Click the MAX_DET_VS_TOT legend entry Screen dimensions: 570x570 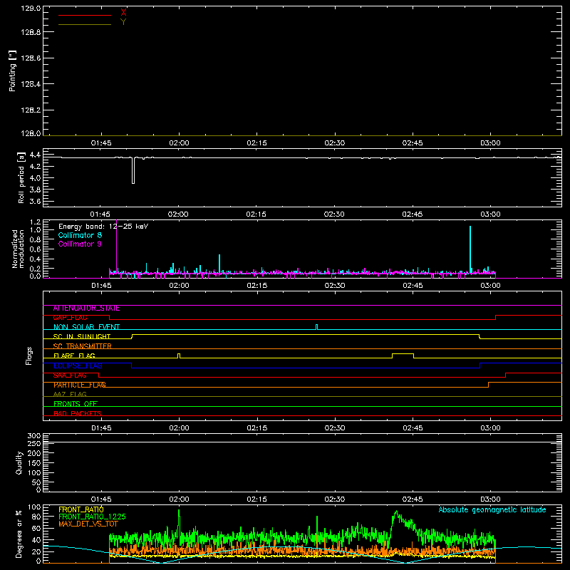[x=88, y=524]
